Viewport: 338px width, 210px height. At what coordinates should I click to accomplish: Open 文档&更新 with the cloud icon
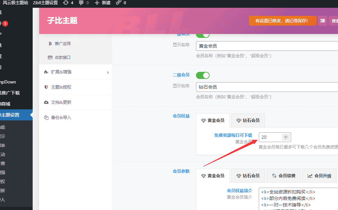pos(61,102)
